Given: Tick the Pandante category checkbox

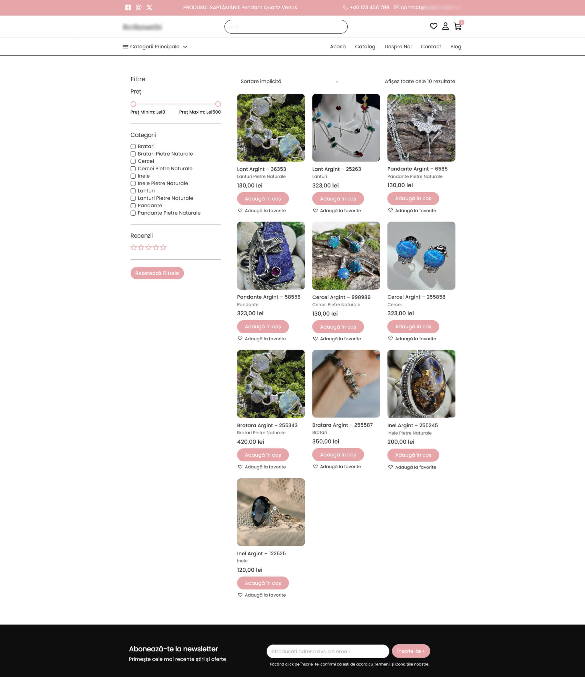Looking at the screenshot, I should tap(133, 205).
